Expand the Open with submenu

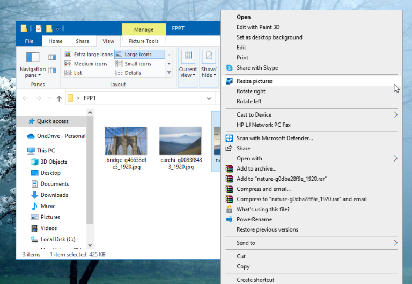pyautogui.click(x=396, y=158)
